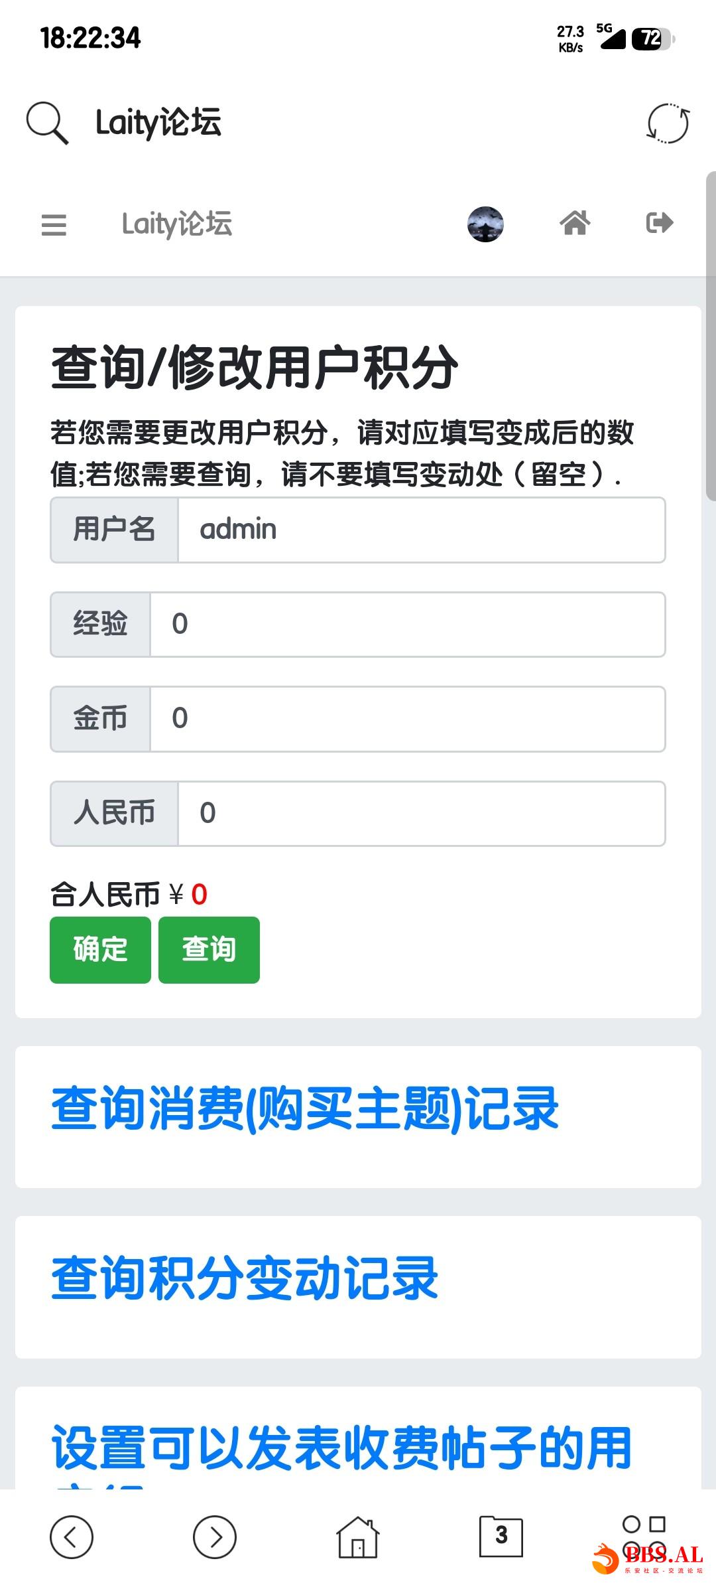
Task: Open 查询消费(购买主题)记录 link
Action: (x=305, y=1109)
